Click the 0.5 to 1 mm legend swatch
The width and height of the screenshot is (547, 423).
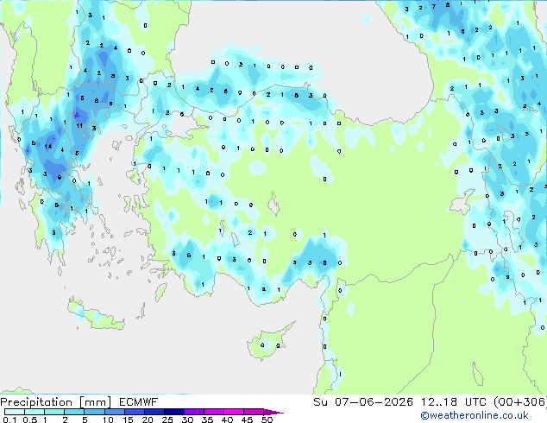point(35,412)
